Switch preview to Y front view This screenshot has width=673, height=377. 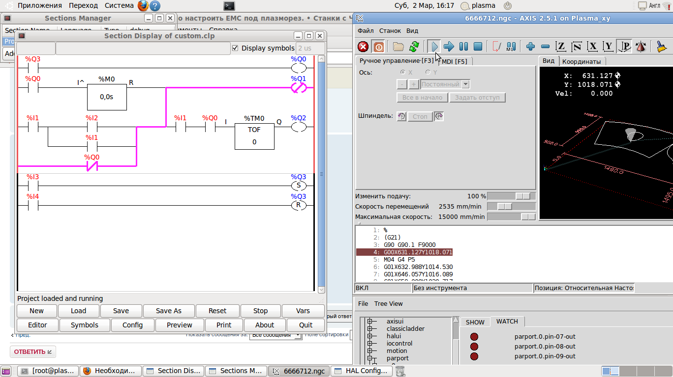coord(609,47)
